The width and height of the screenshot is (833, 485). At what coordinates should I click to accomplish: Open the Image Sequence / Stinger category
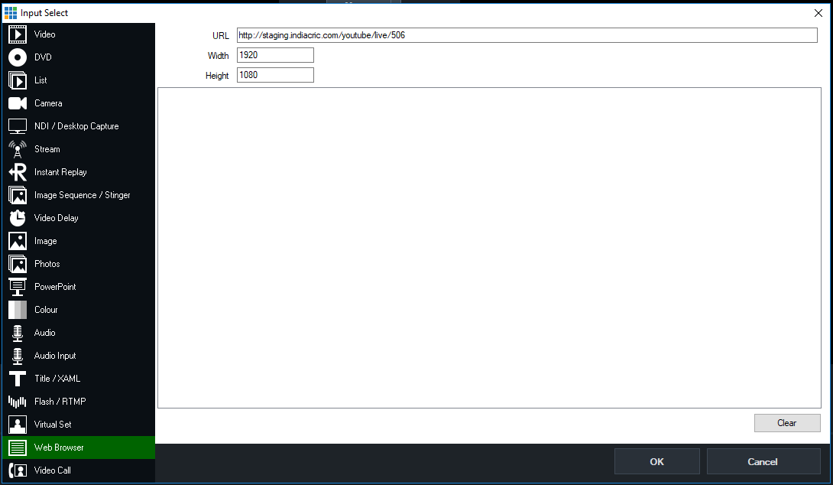click(83, 195)
